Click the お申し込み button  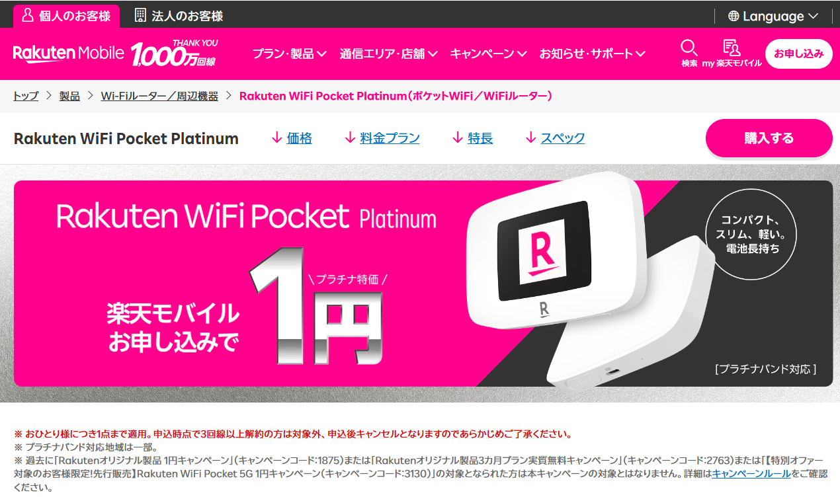click(x=799, y=54)
